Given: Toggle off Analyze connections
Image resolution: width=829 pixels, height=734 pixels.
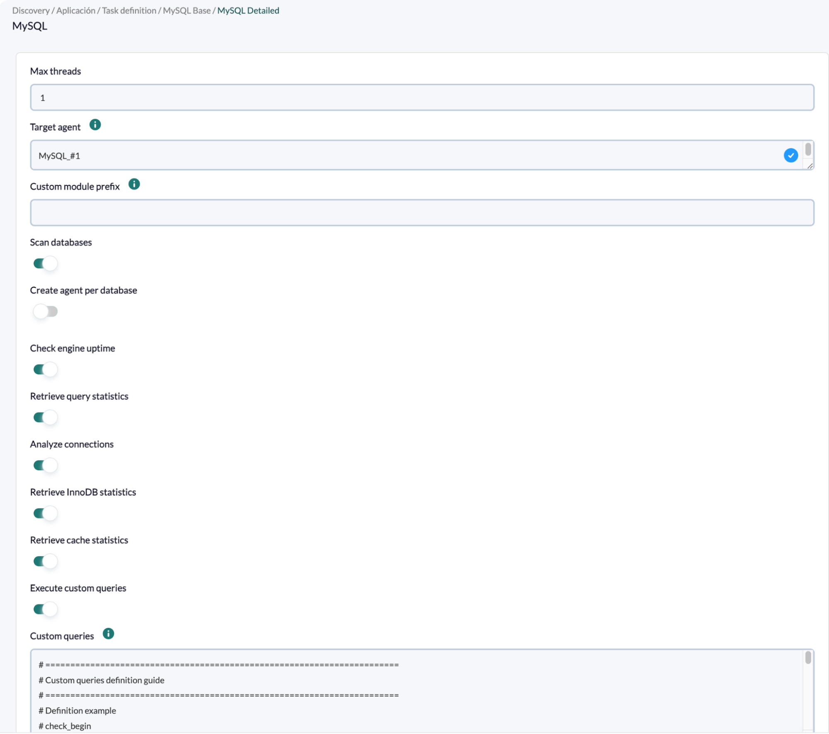Looking at the screenshot, I should [x=45, y=465].
